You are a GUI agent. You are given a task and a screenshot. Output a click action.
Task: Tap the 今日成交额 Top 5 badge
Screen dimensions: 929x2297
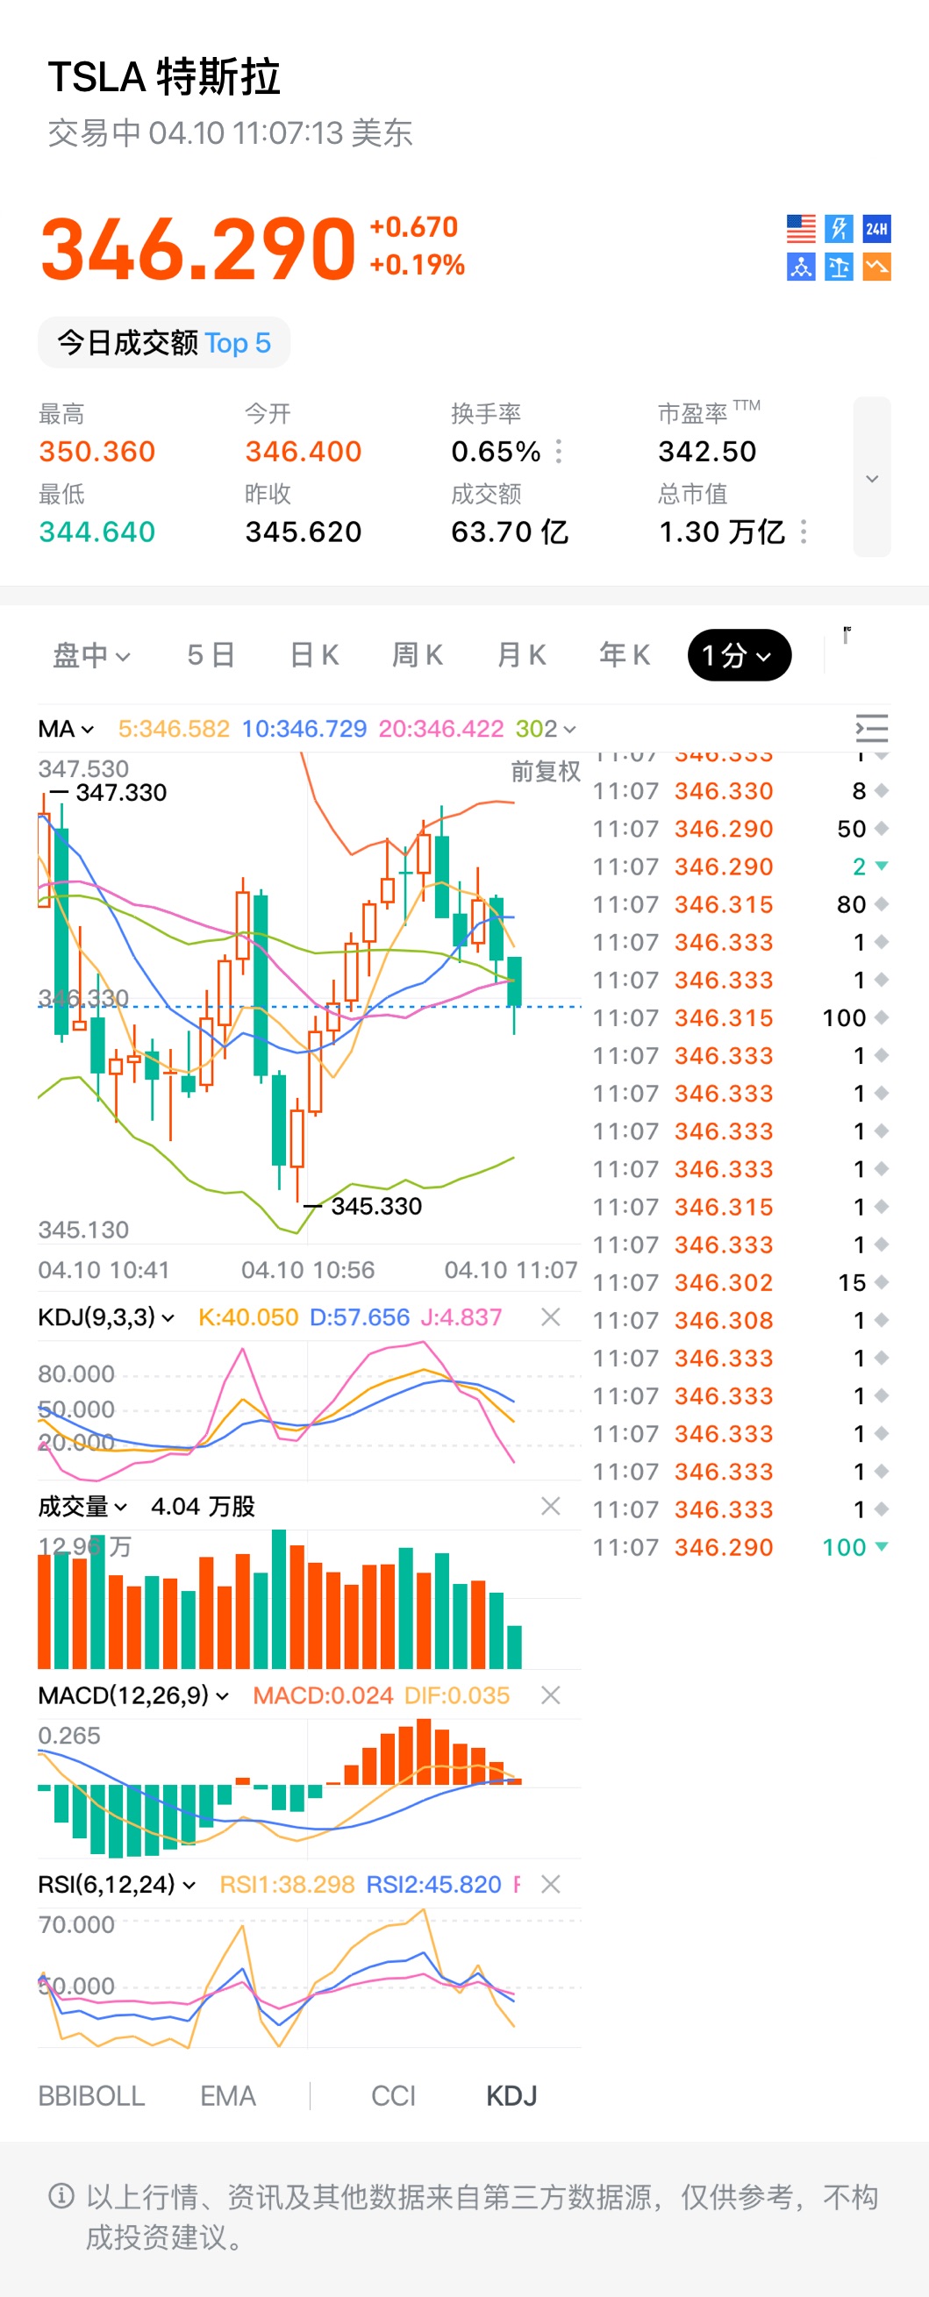pos(164,342)
